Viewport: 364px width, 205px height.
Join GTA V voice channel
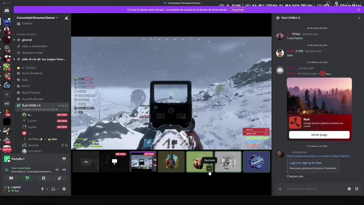click(42, 86)
